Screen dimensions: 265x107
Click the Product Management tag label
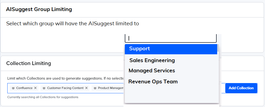tap(111, 88)
